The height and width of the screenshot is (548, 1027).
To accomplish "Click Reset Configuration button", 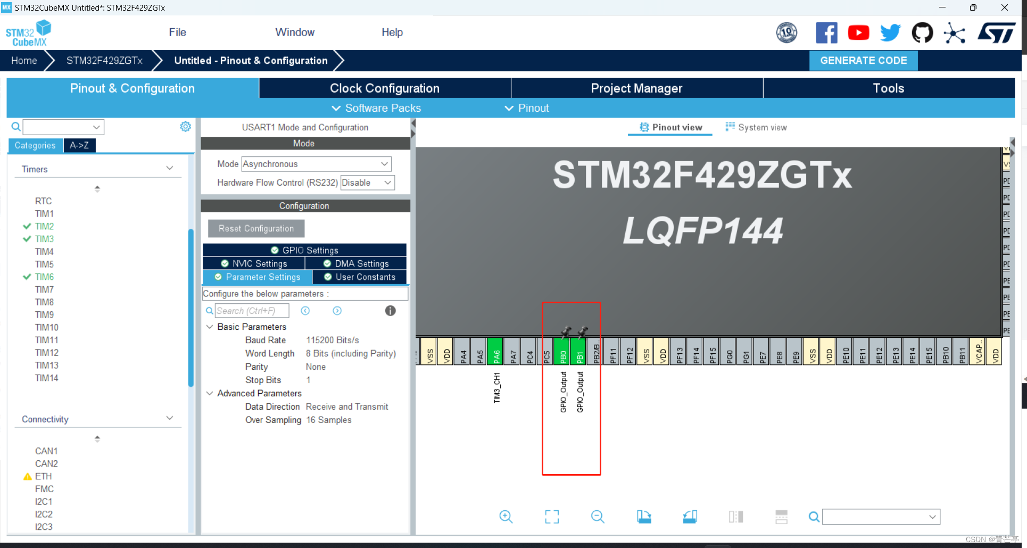I will tap(256, 228).
